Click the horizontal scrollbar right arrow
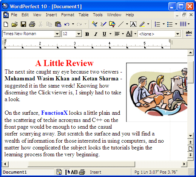This screenshot has height=177, width=196. coord(184,164)
